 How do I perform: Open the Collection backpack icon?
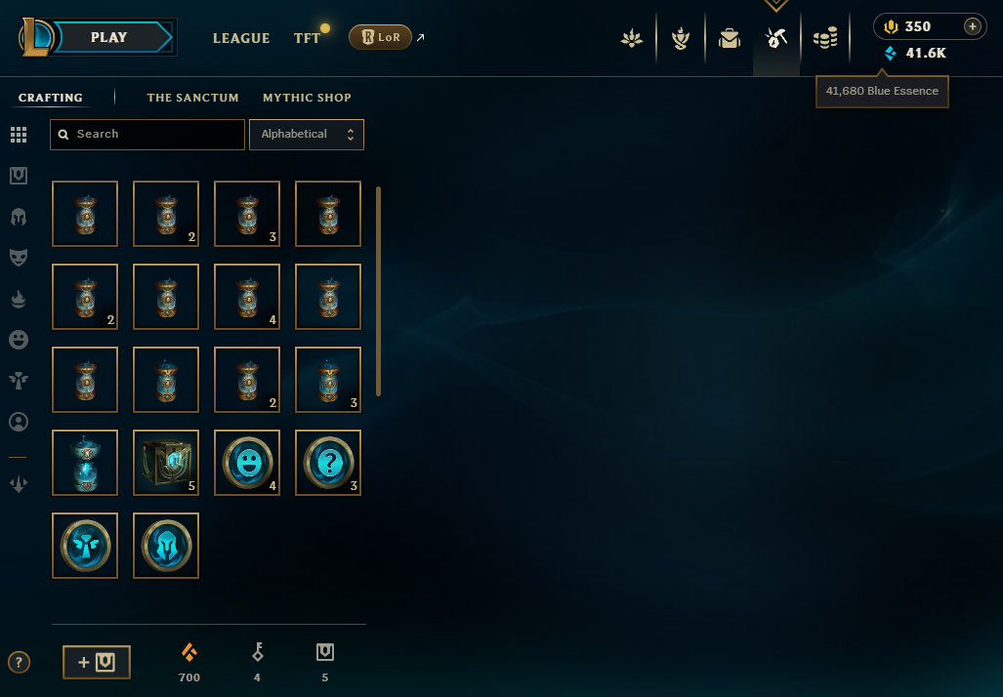pyautogui.click(x=730, y=38)
